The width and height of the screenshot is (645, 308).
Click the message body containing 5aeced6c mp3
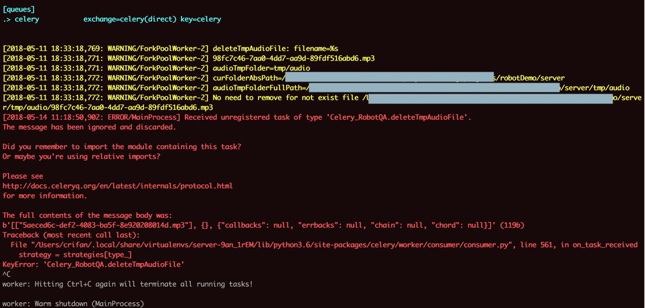pyautogui.click(x=263, y=225)
